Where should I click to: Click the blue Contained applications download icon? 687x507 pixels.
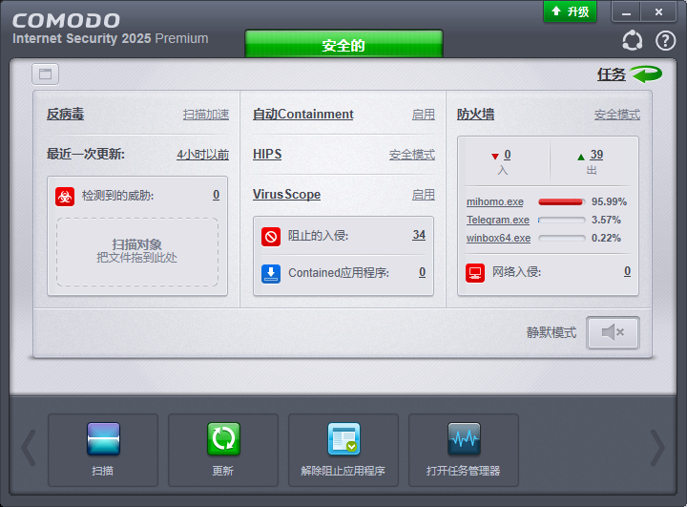tap(271, 273)
